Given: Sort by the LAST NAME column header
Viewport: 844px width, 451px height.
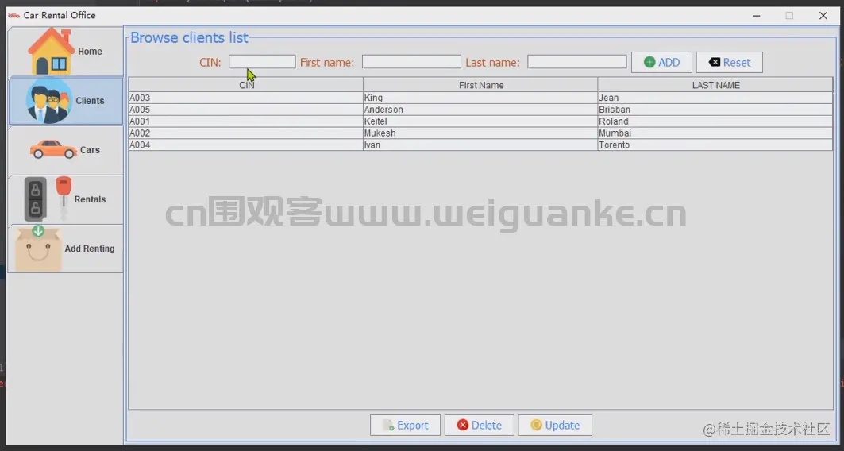Looking at the screenshot, I should (715, 85).
